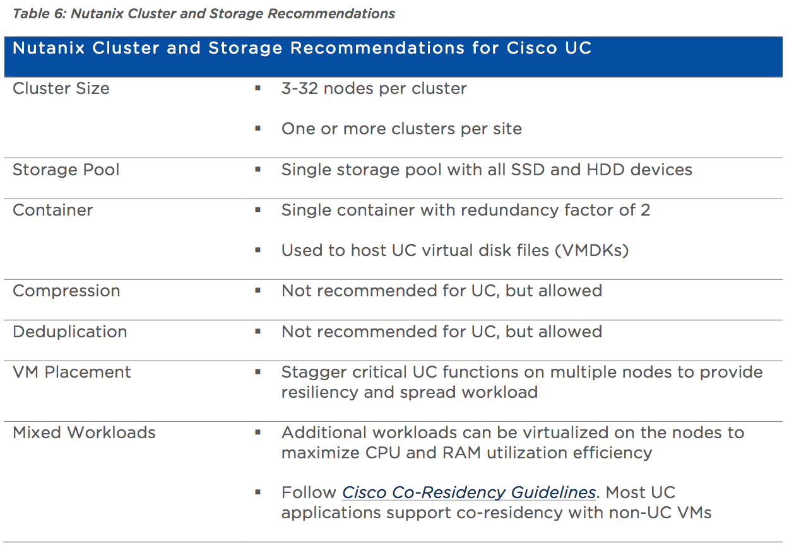794x551 pixels.
Task: Click the Compression row label
Action: [66, 291]
